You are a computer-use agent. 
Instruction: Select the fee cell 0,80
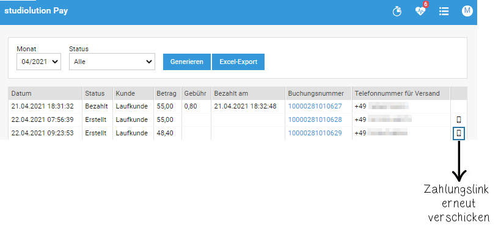pyautogui.click(x=191, y=107)
